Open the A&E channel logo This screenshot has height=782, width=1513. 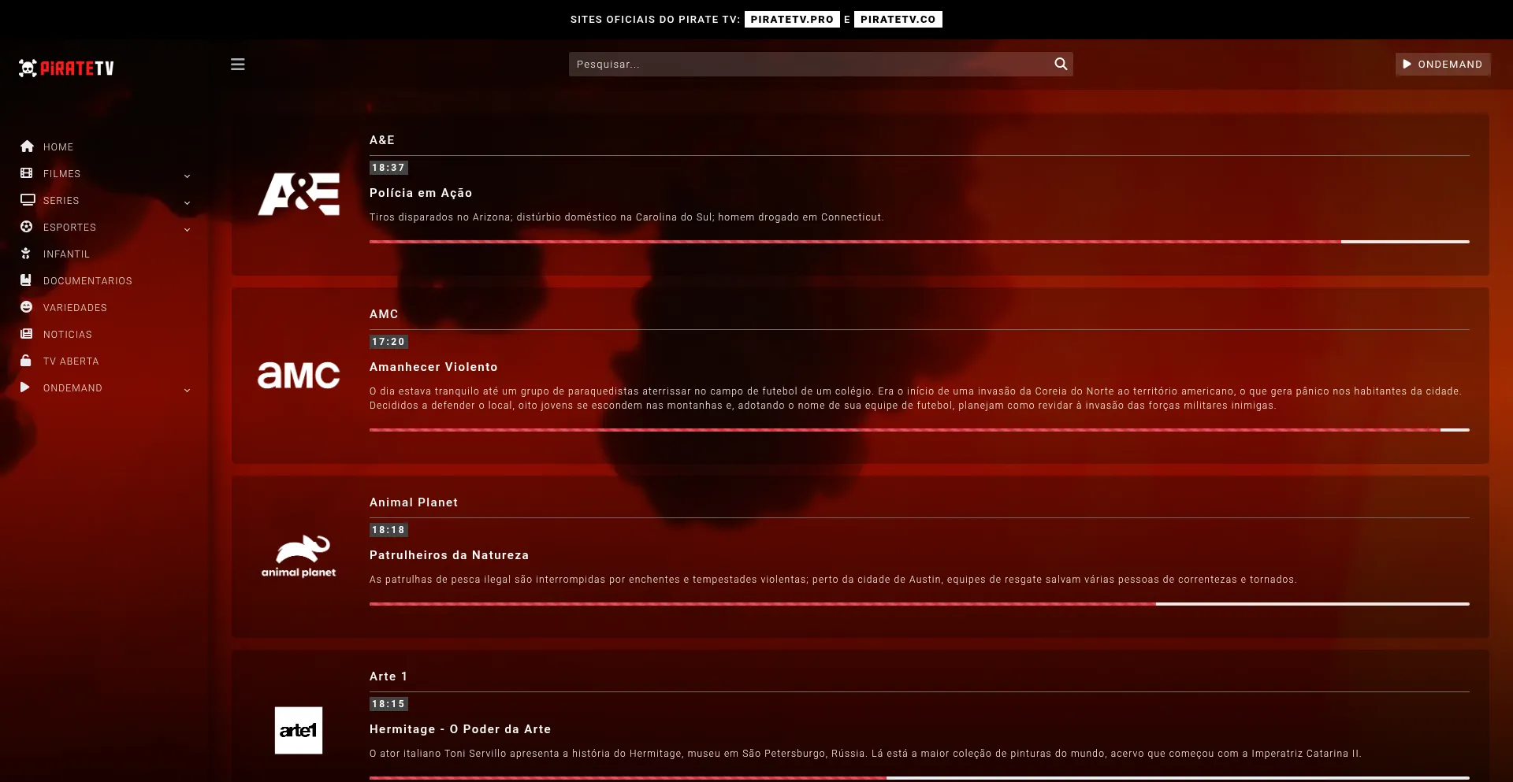tap(299, 195)
